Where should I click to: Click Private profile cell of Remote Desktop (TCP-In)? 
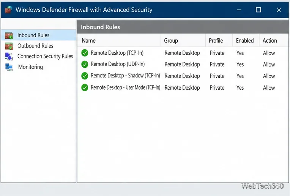click(x=217, y=53)
